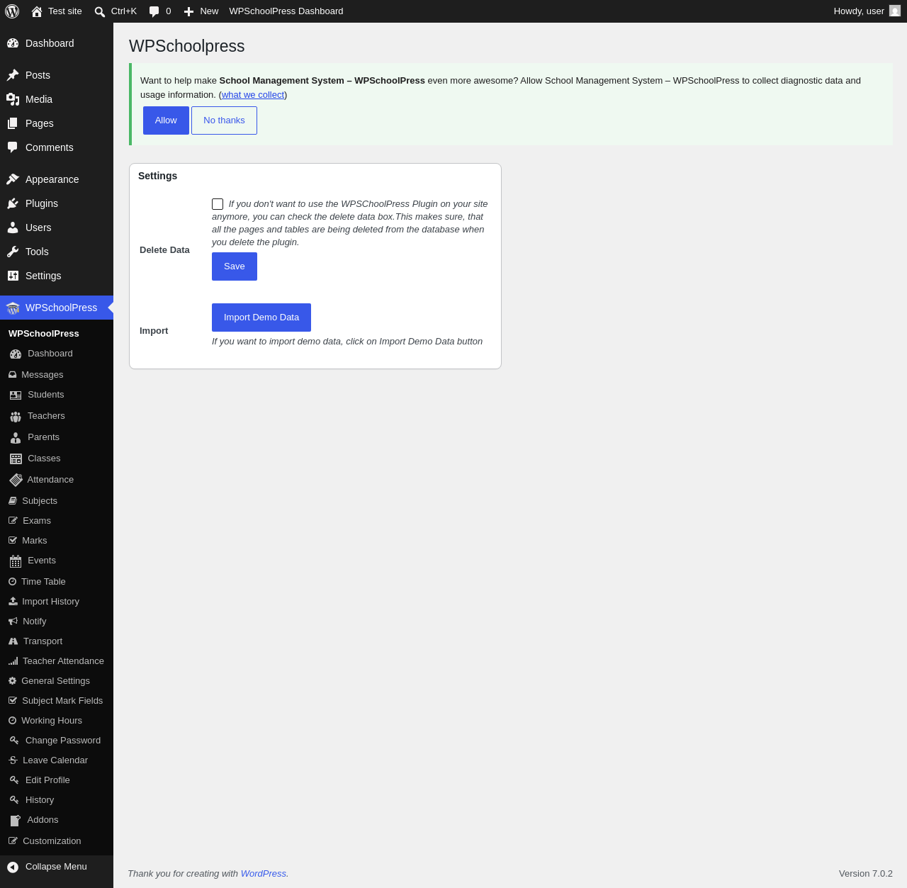Click the Tools wrench icon
907x888 pixels.
coord(13,252)
